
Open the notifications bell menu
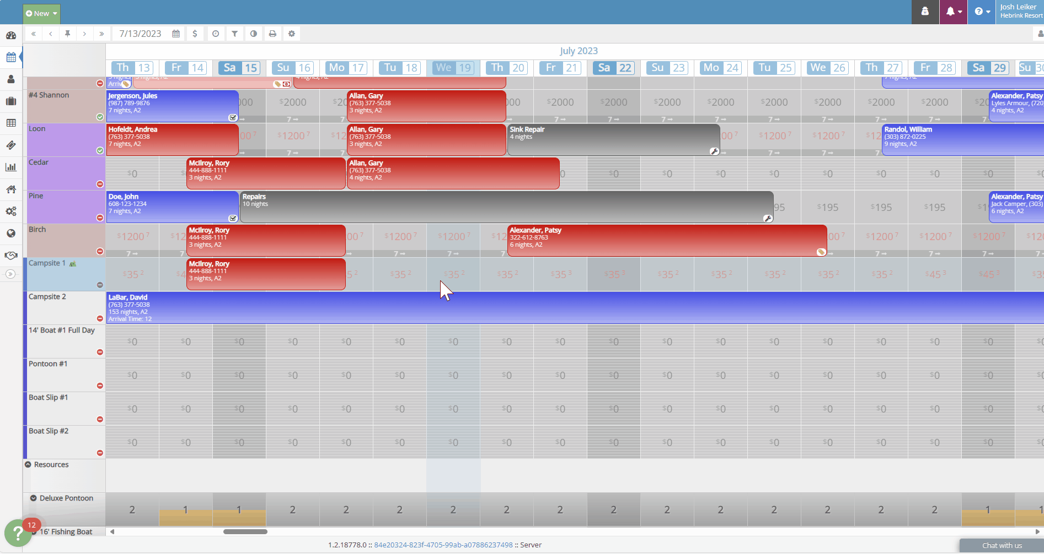click(x=952, y=12)
